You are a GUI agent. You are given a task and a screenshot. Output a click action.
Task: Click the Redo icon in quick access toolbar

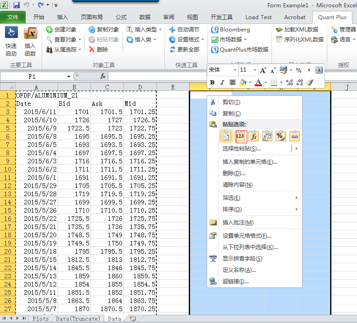pos(41,5)
